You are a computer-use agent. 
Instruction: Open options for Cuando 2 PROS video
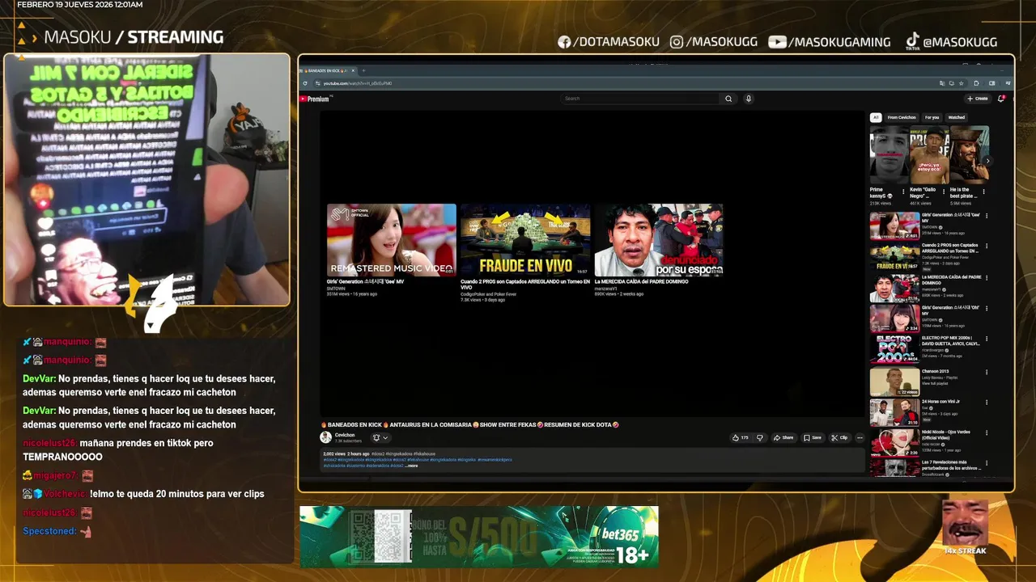click(x=987, y=247)
